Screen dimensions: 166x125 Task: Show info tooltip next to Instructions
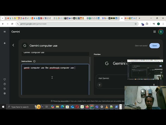pos(34,61)
